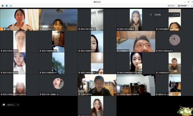Enter fullscreen using the top-right corner icon
The image size is (193, 116).
[x=192, y=6]
